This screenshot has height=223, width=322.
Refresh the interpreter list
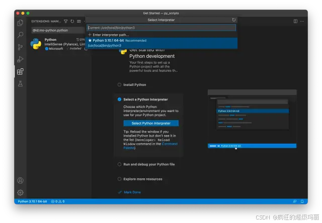point(233,20)
